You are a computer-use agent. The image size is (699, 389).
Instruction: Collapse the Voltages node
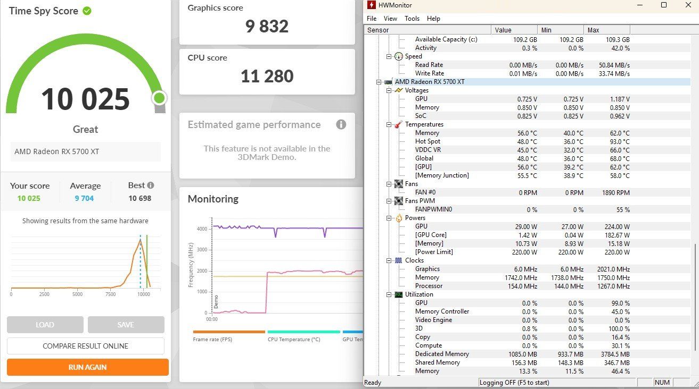click(389, 90)
